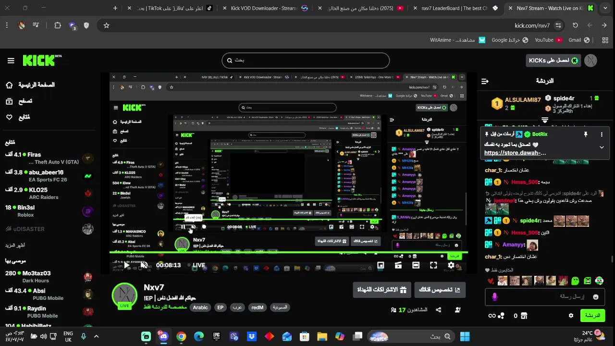
Task: Open the Following (متابع) heart sidebar item
Action: click(x=18, y=117)
